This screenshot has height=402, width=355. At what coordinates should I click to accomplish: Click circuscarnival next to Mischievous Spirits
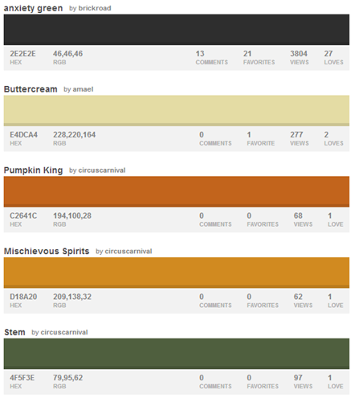129,251
